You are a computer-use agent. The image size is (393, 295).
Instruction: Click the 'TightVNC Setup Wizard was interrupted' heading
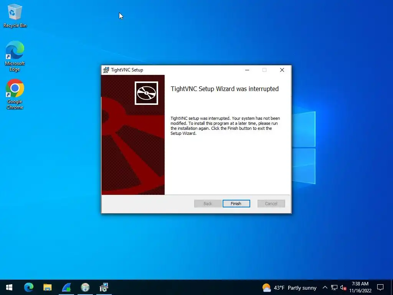coord(225,89)
